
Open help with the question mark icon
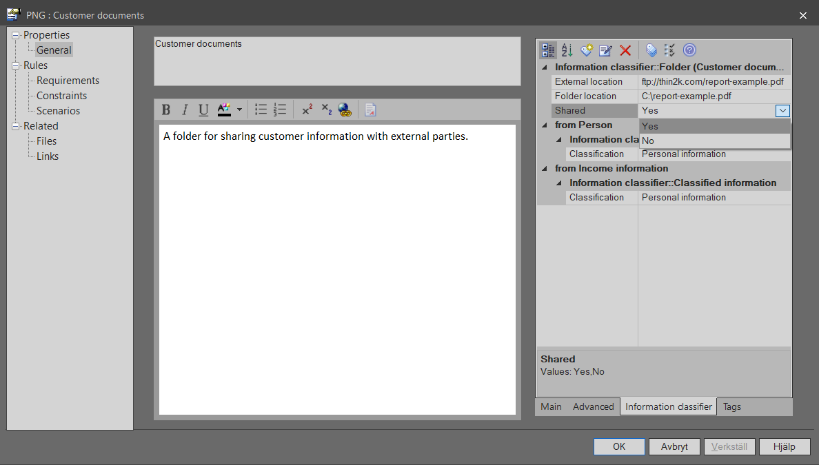[x=689, y=50]
